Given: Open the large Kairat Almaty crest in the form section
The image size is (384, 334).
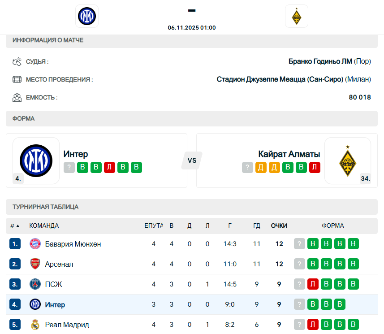Looking at the screenshot, I should [x=347, y=160].
